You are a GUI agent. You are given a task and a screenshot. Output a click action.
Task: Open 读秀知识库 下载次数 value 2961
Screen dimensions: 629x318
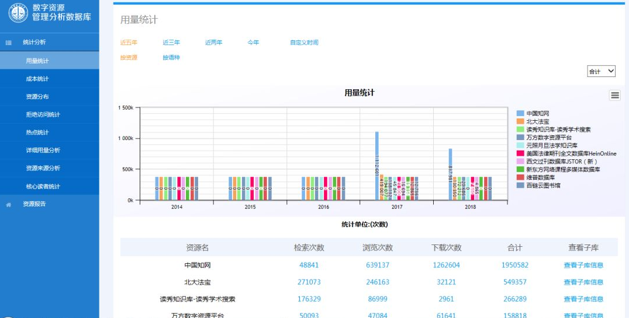point(447,299)
